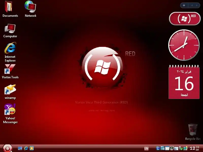Launch Internet Explorer from Quick Launch
203x152 pixels.
pyautogui.click(x=26, y=148)
